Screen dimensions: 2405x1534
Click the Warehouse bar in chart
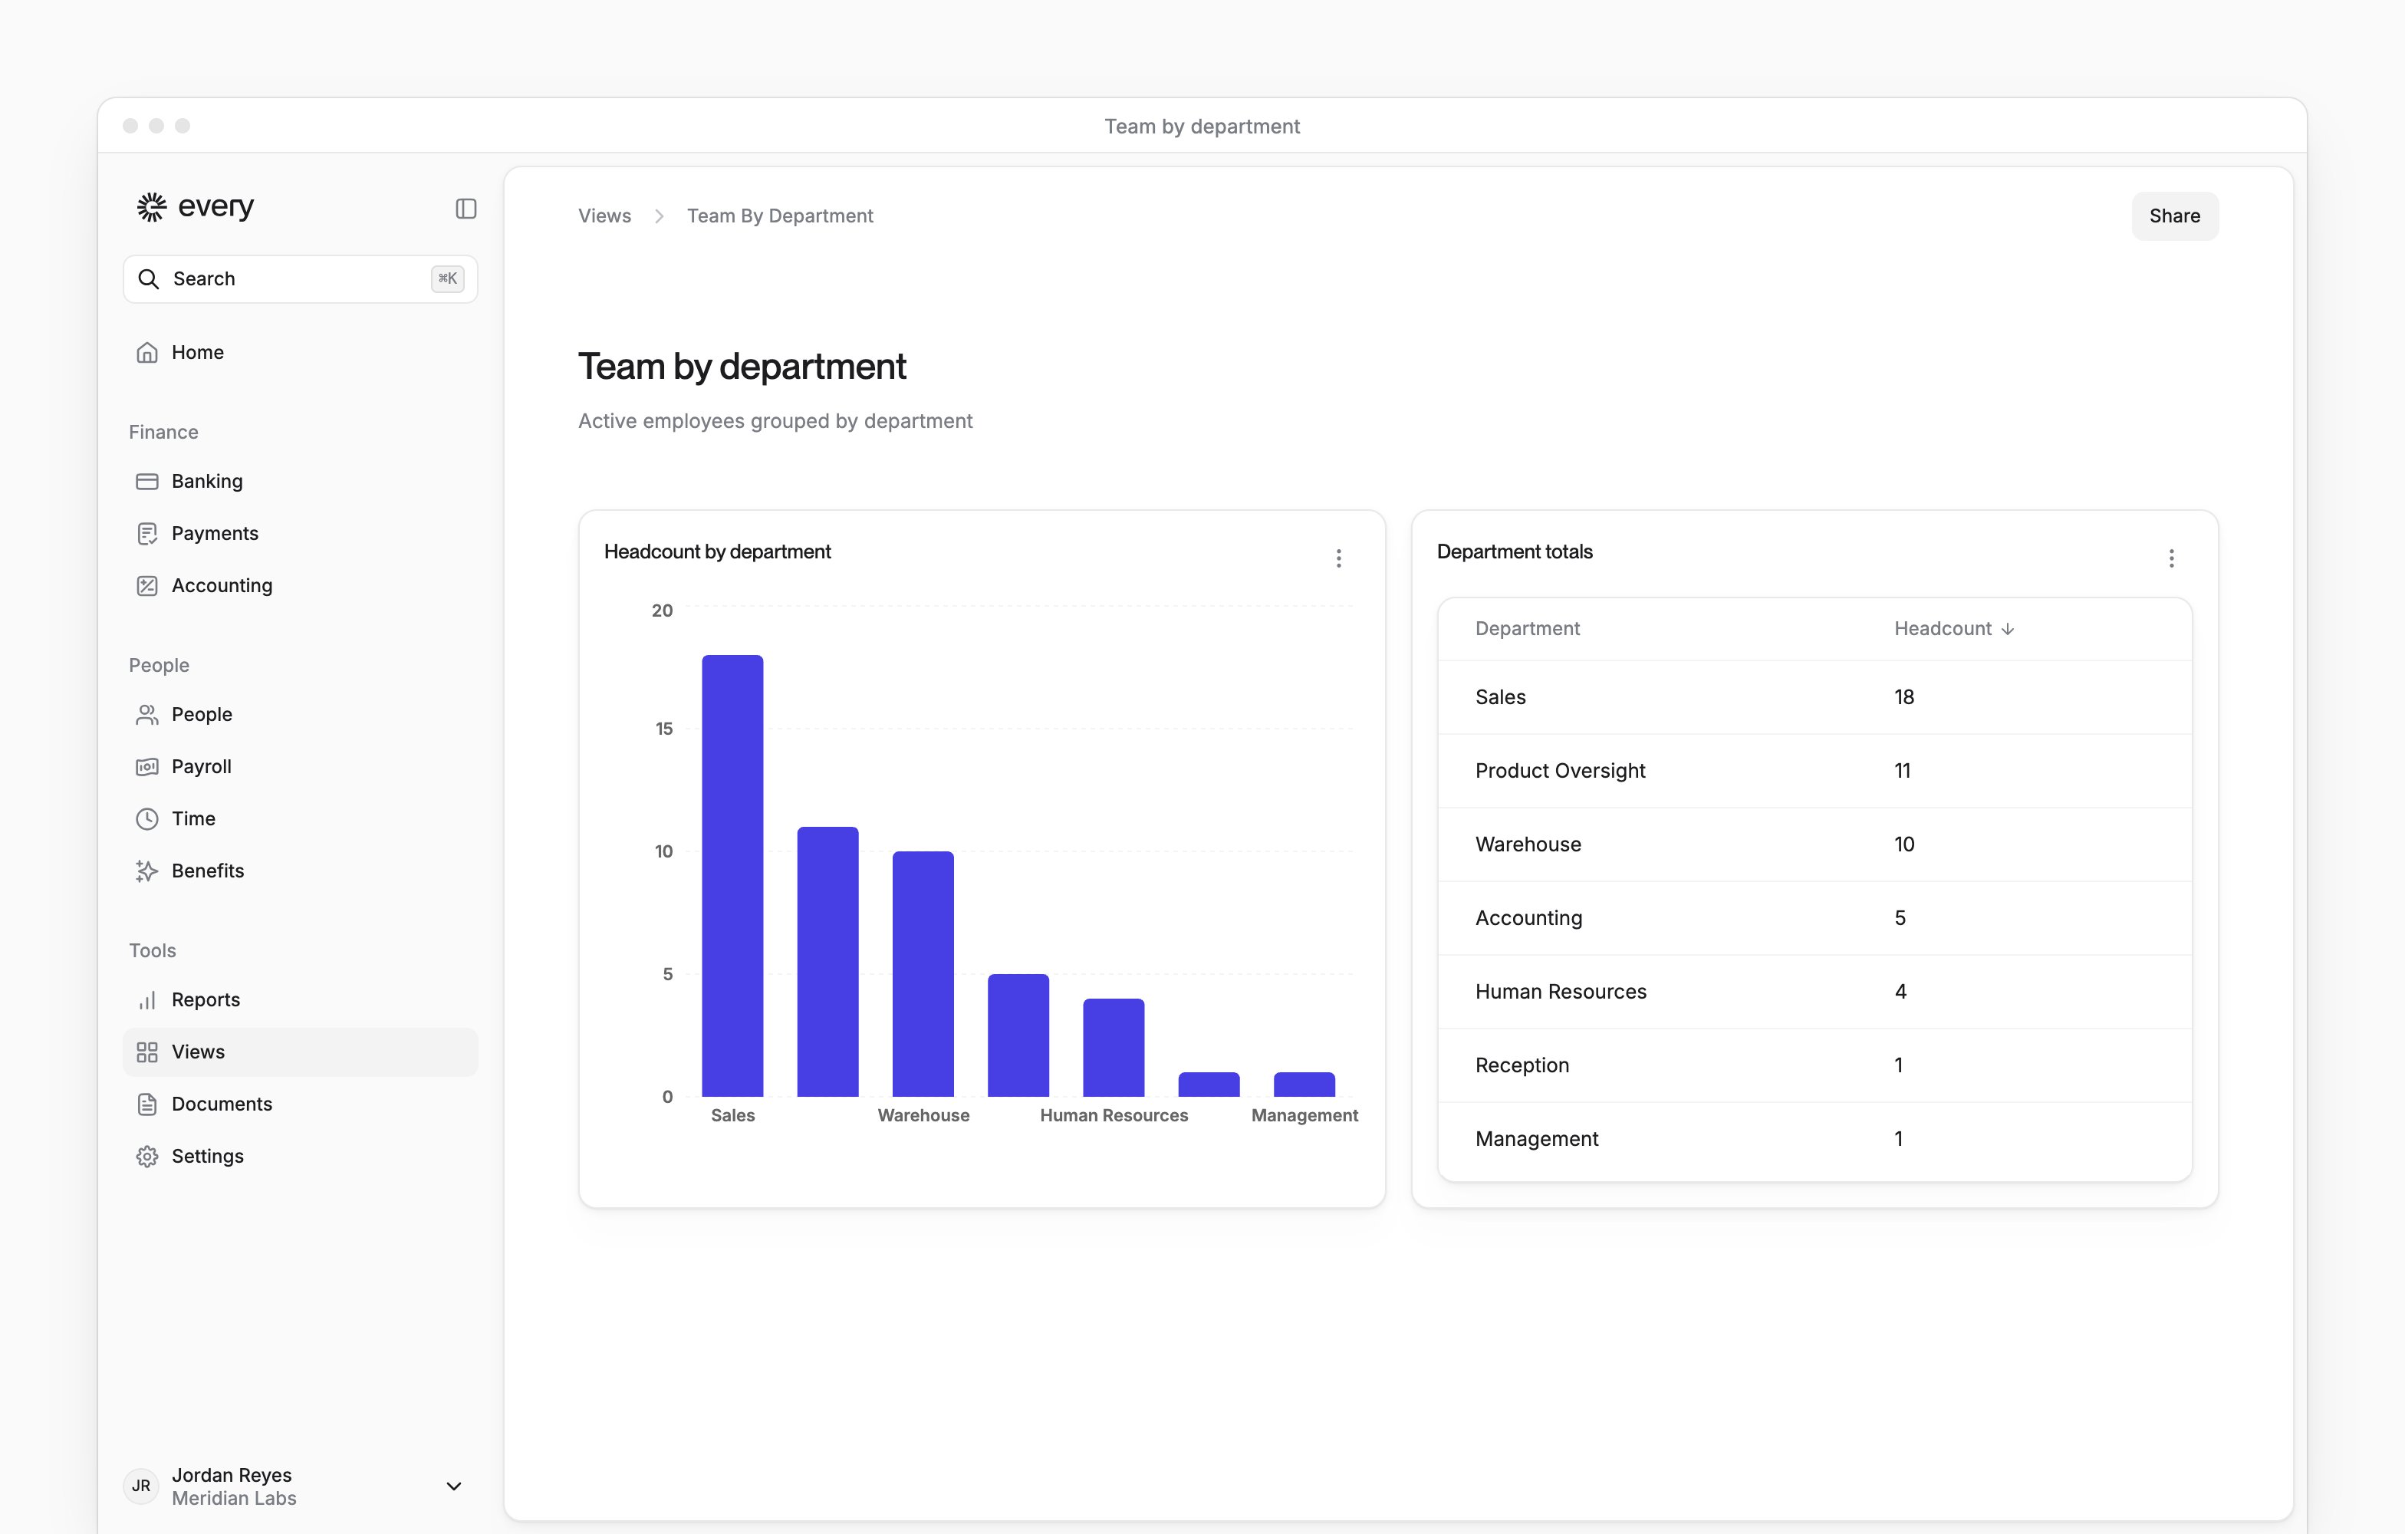coord(923,974)
